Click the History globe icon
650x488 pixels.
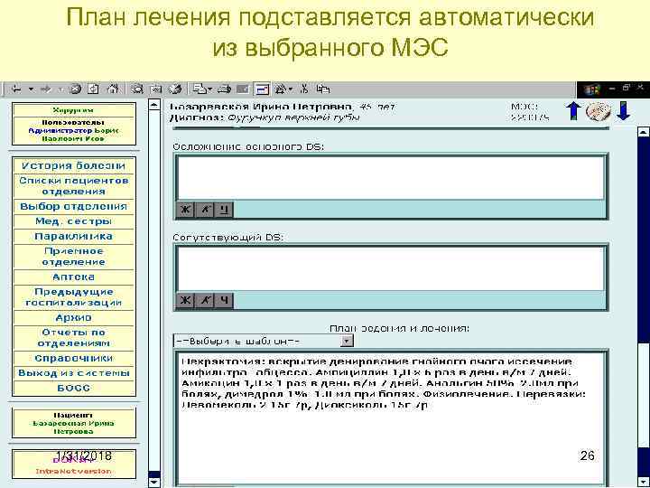pyautogui.click(x=175, y=89)
